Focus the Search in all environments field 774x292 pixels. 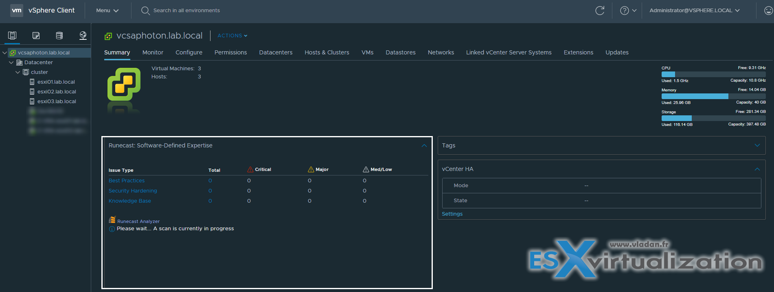(x=186, y=11)
